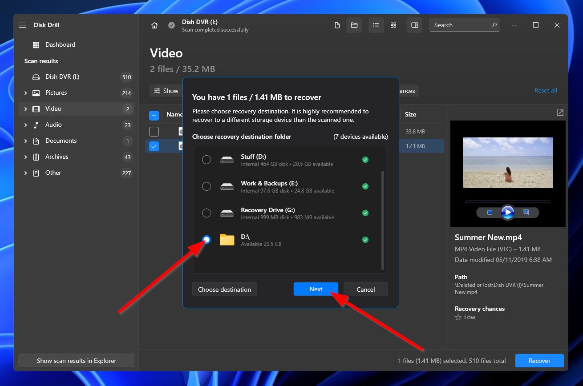Click the fullscreen button in preview player
Screen dimensions: 583x386
(526, 213)
